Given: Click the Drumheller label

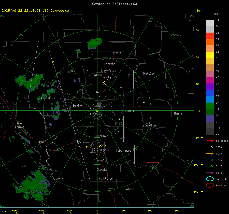Looking at the screenshot, I should pyautogui.click(x=149, y=125).
